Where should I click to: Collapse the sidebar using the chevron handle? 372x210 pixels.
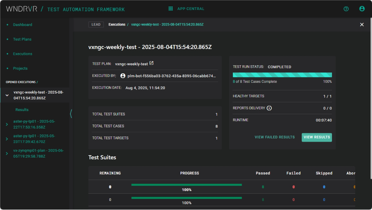point(71,114)
